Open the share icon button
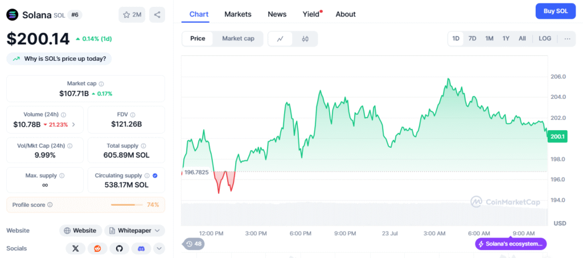 (x=157, y=15)
